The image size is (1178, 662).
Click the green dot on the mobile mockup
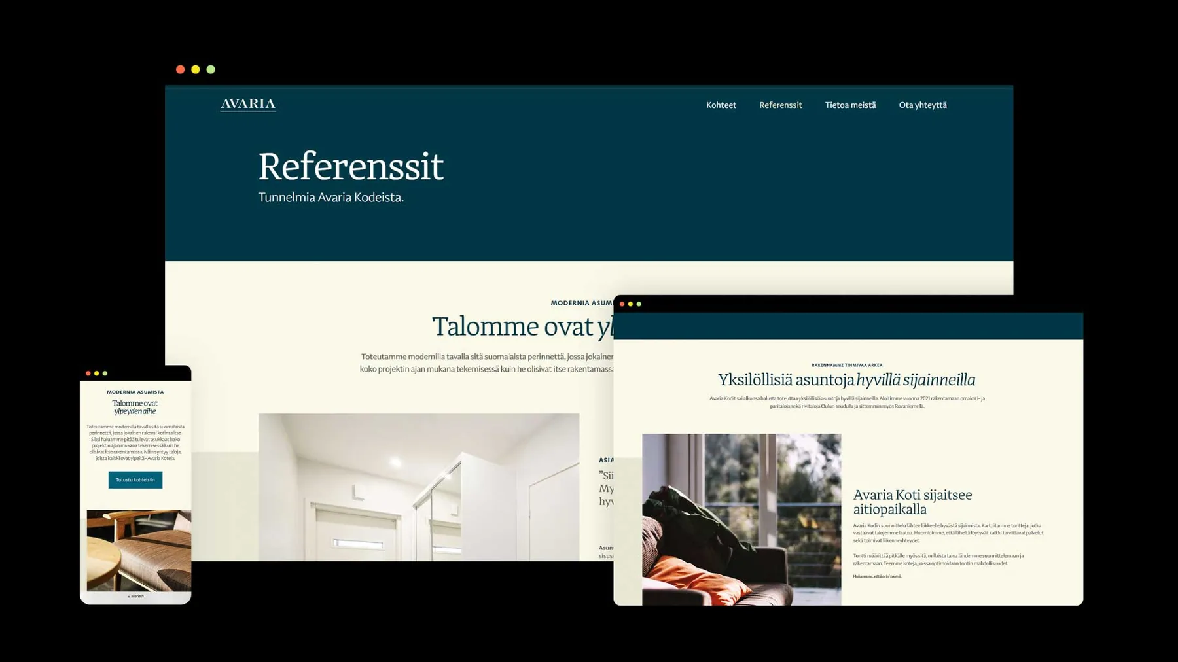point(105,374)
